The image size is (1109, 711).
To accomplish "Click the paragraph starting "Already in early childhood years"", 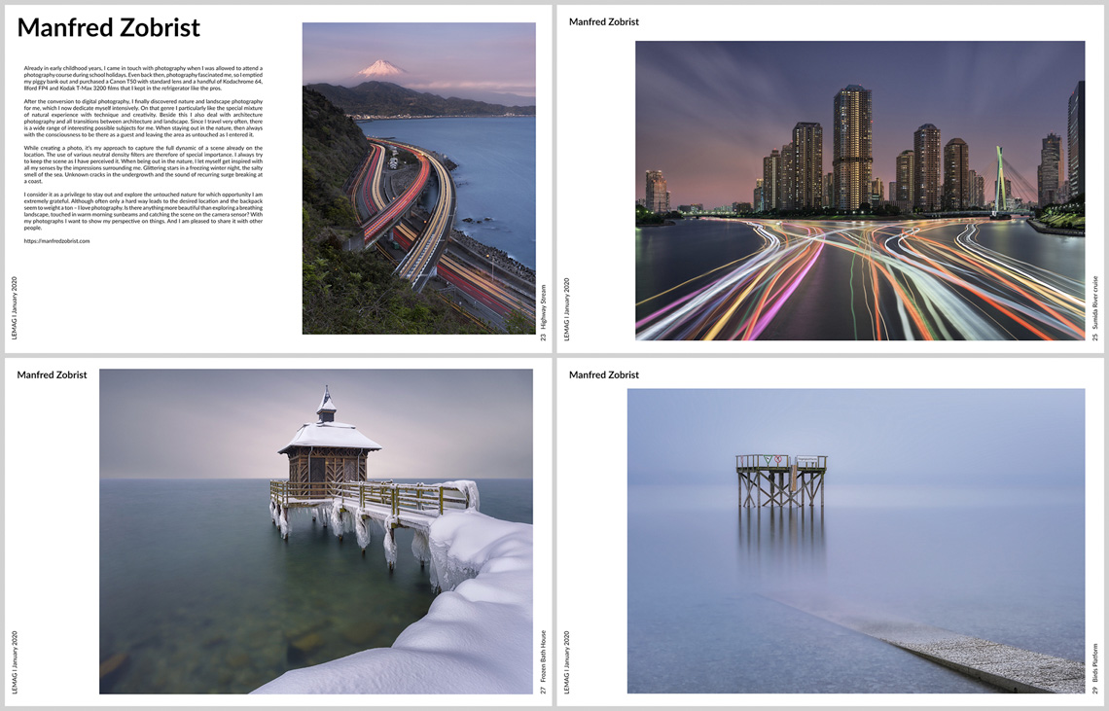I will pos(143,79).
